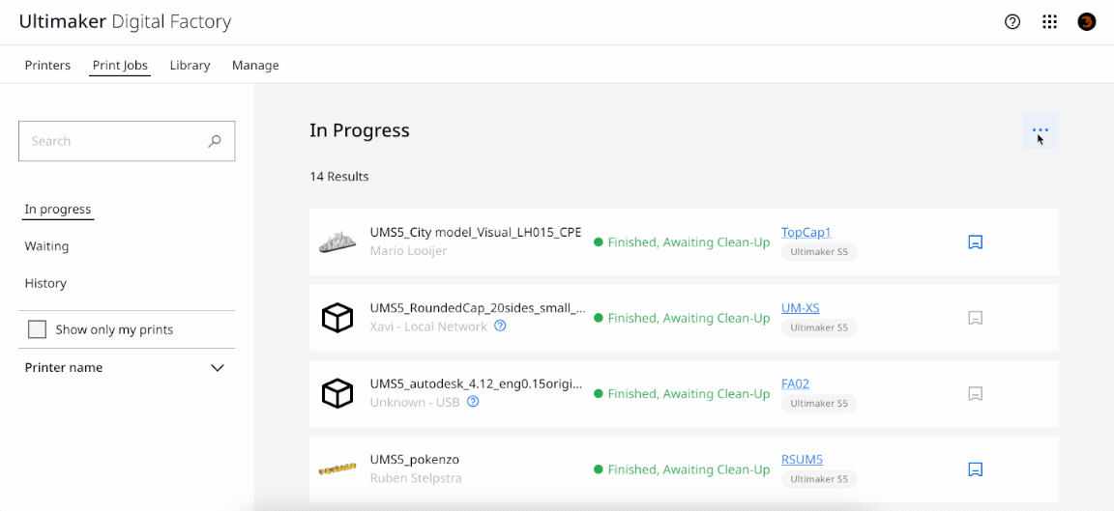Open the In Progress three-dots menu
Screen dimensions: 1114x511
pyautogui.click(x=1041, y=130)
